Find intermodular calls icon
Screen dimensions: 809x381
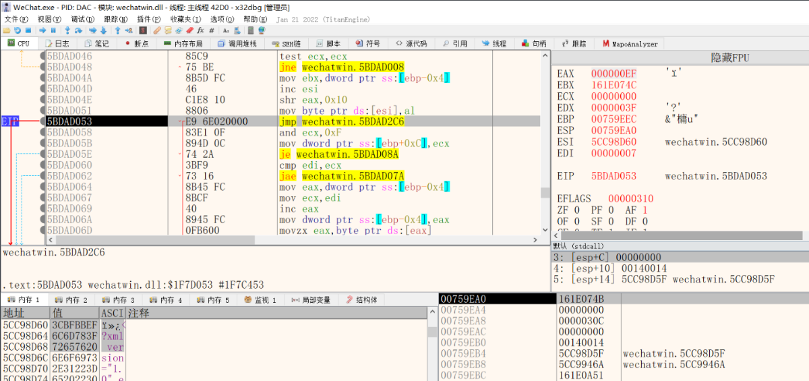point(237,30)
